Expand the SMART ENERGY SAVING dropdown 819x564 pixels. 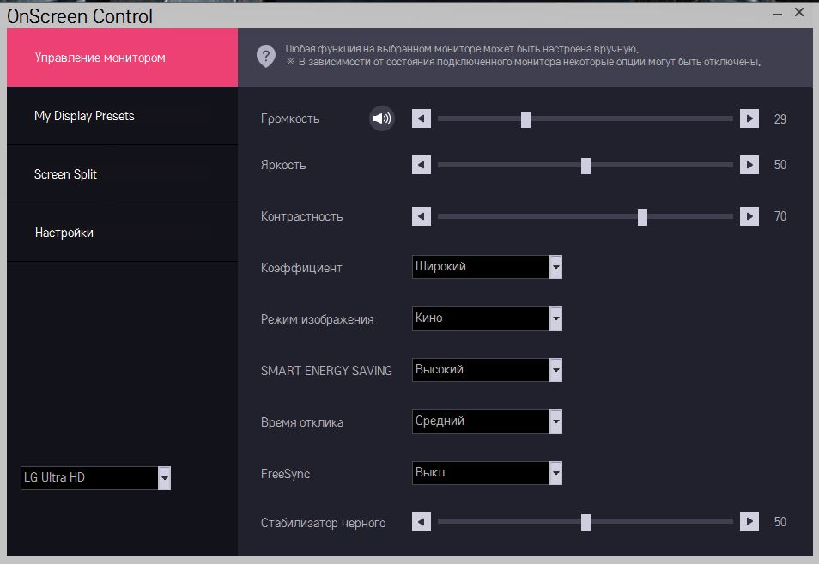pos(555,370)
